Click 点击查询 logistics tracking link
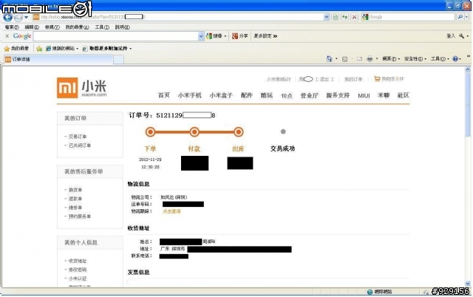The height and width of the screenshot is (297, 473). [x=171, y=211]
